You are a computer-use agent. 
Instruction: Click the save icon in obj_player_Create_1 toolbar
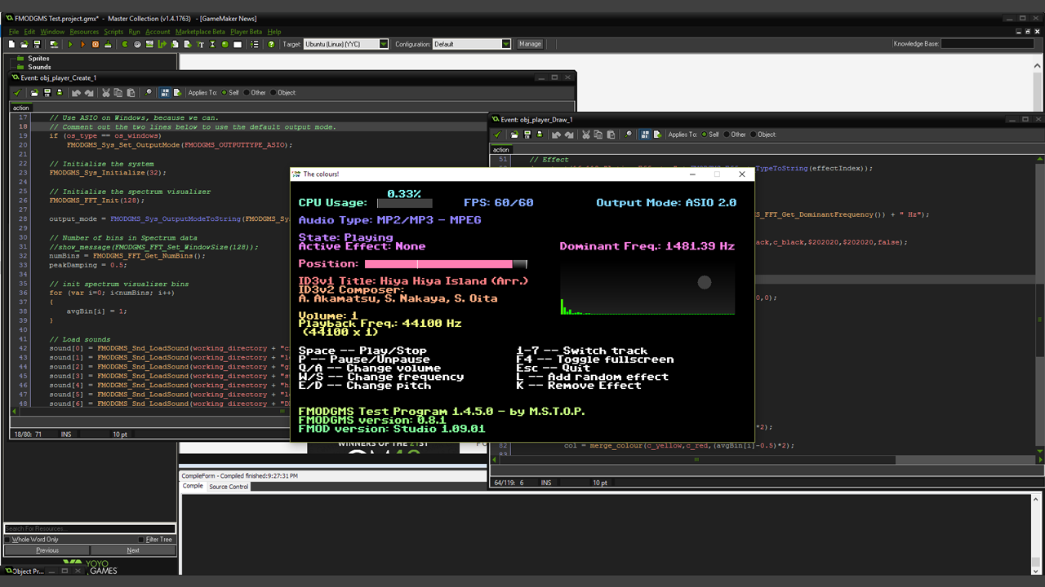coord(47,93)
